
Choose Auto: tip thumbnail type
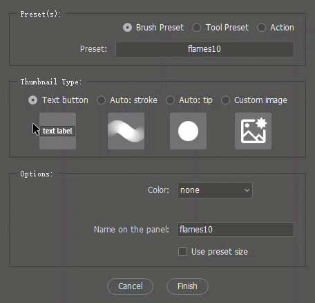pos(170,100)
